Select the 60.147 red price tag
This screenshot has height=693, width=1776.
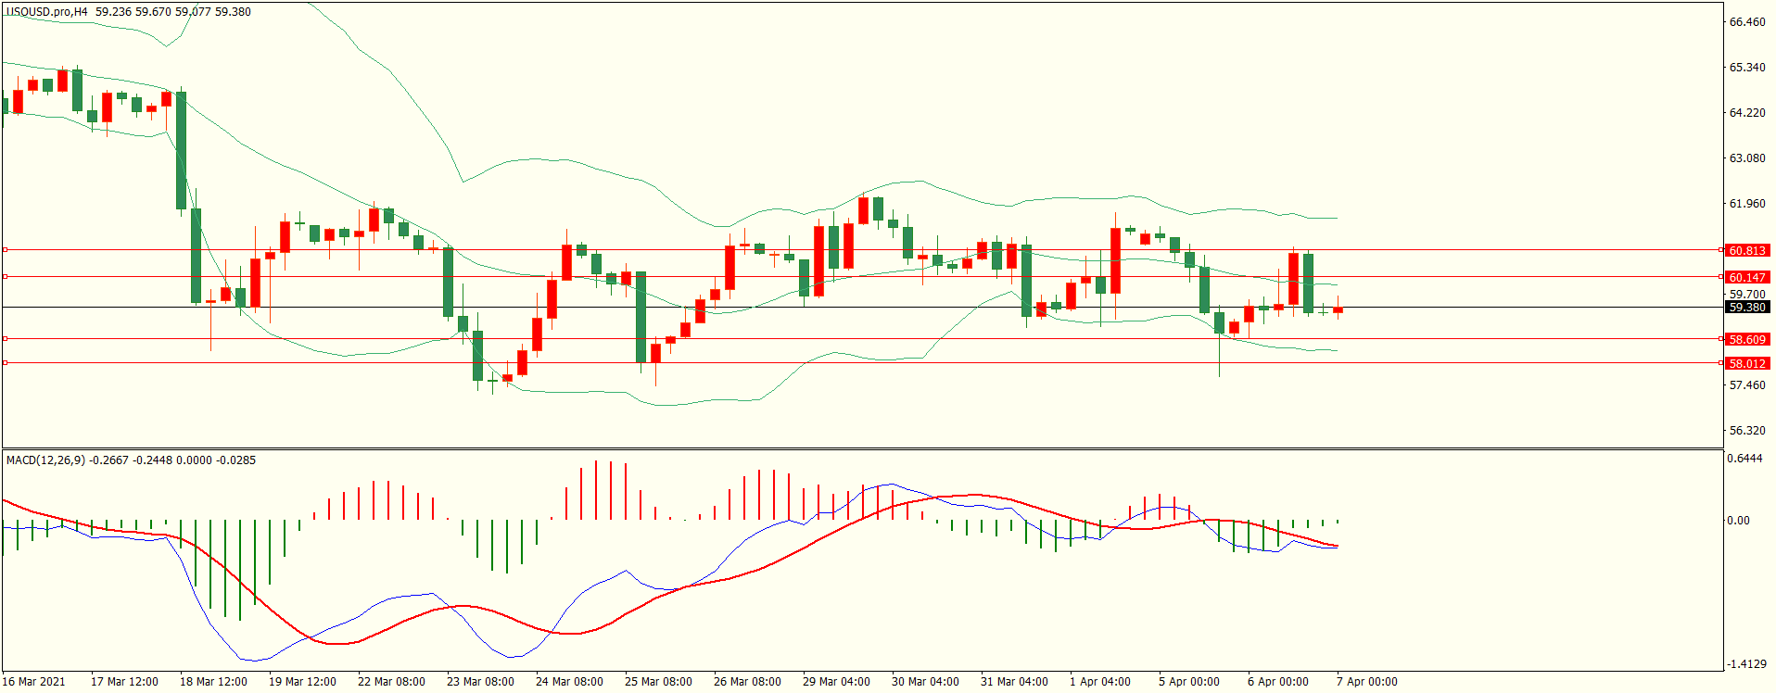click(x=1746, y=278)
